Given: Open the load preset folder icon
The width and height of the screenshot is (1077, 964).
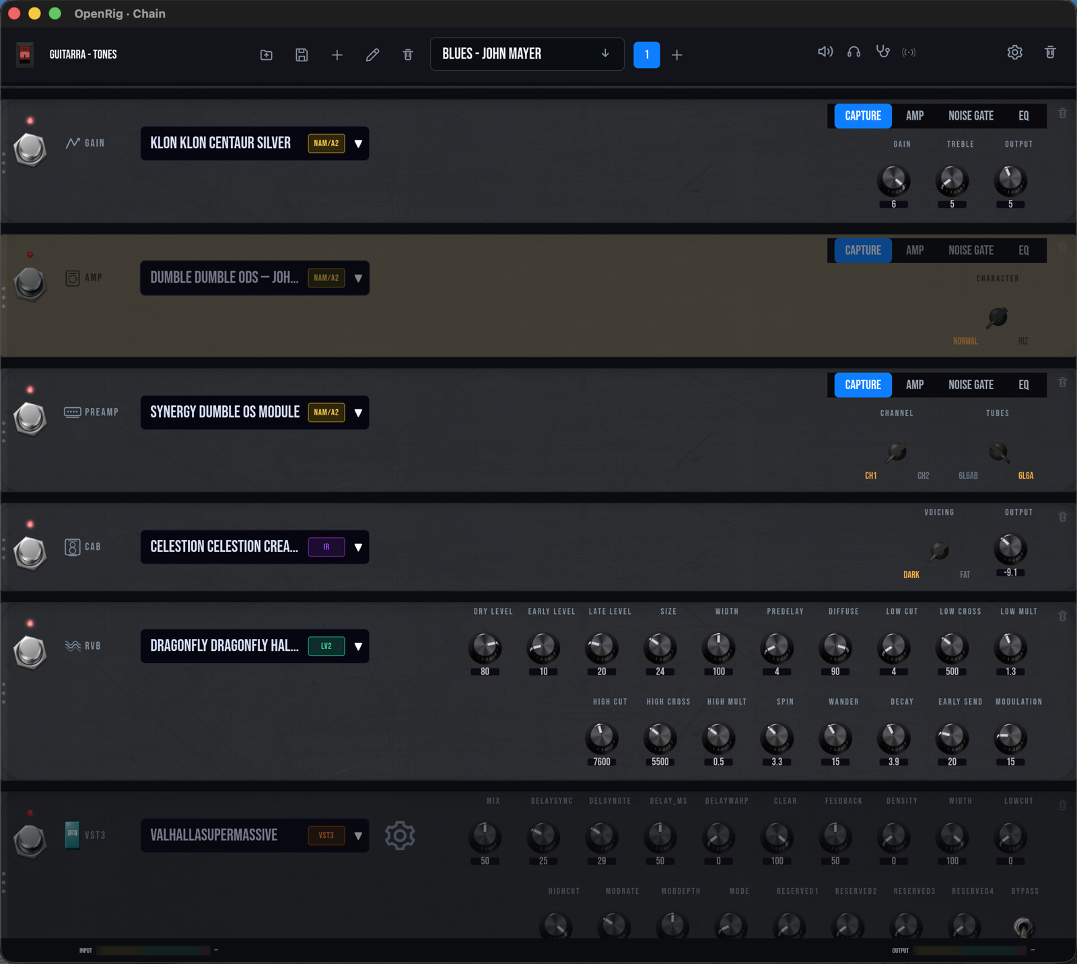Looking at the screenshot, I should [267, 55].
